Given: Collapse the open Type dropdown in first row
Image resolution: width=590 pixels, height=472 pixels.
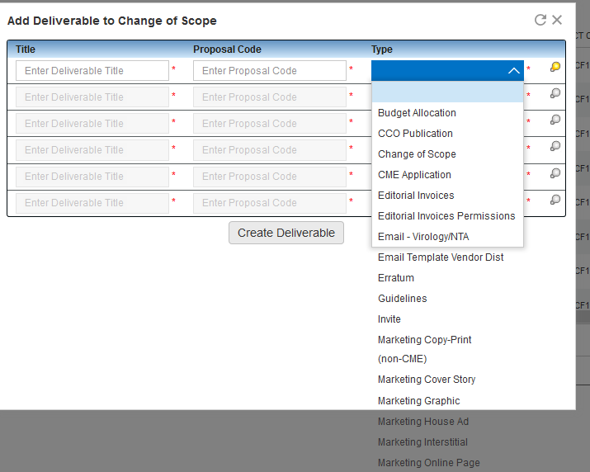Looking at the screenshot, I should coord(513,71).
